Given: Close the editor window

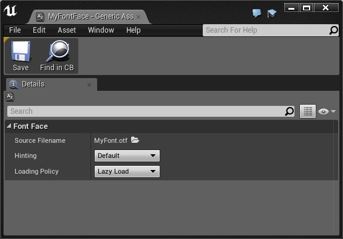Looking at the screenshot, I should (326, 8).
